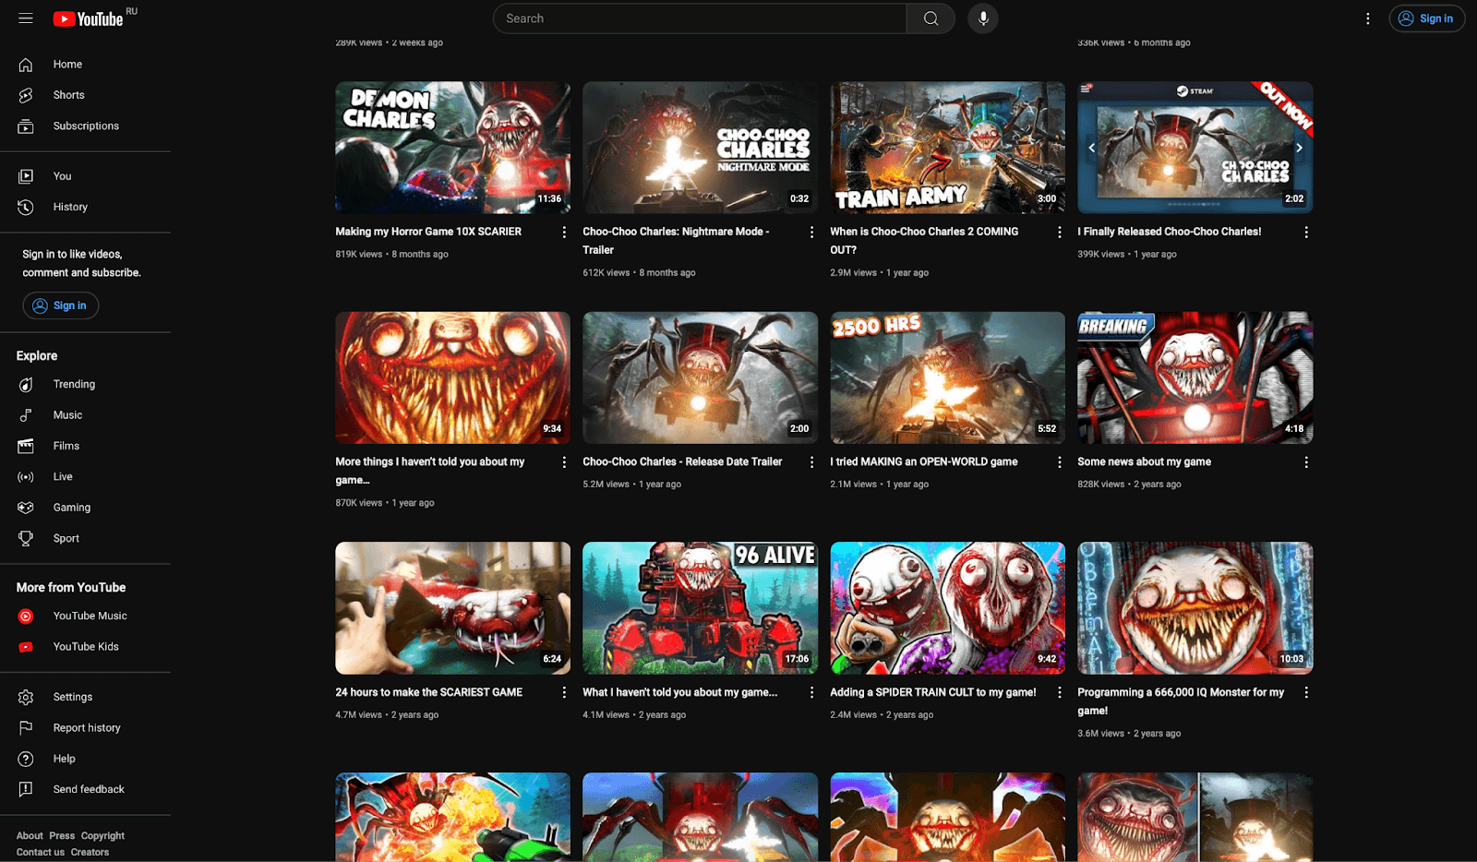Select History in the sidebar
This screenshot has width=1477, height=862.
tap(70, 207)
